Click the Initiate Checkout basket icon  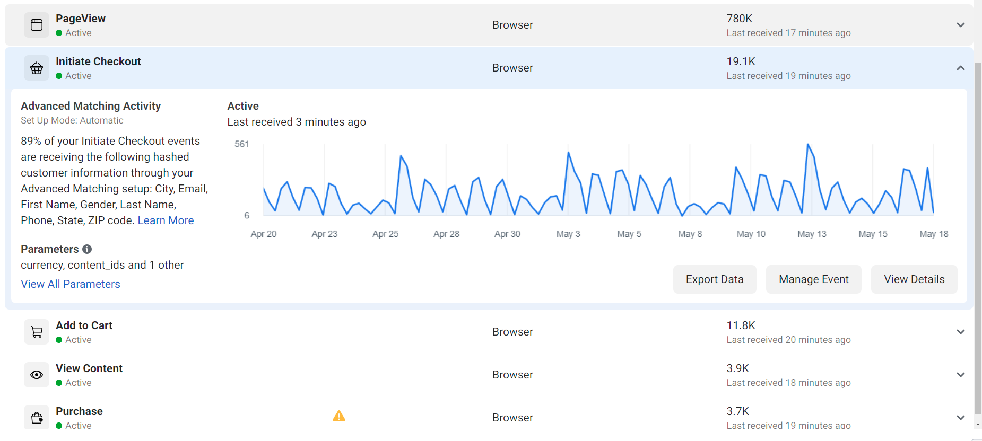pos(37,68)
